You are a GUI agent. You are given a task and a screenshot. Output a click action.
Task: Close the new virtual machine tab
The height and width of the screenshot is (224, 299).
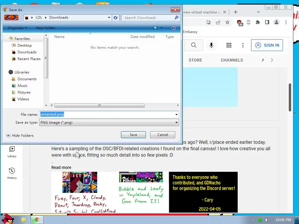[x=225, y=12]
